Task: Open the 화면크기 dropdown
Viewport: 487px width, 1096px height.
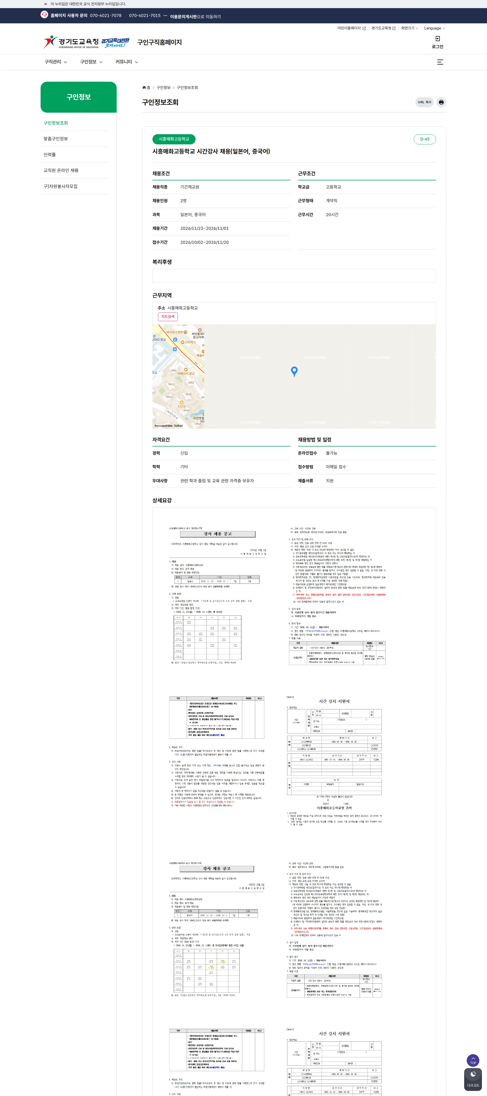Action: [409, 28]
